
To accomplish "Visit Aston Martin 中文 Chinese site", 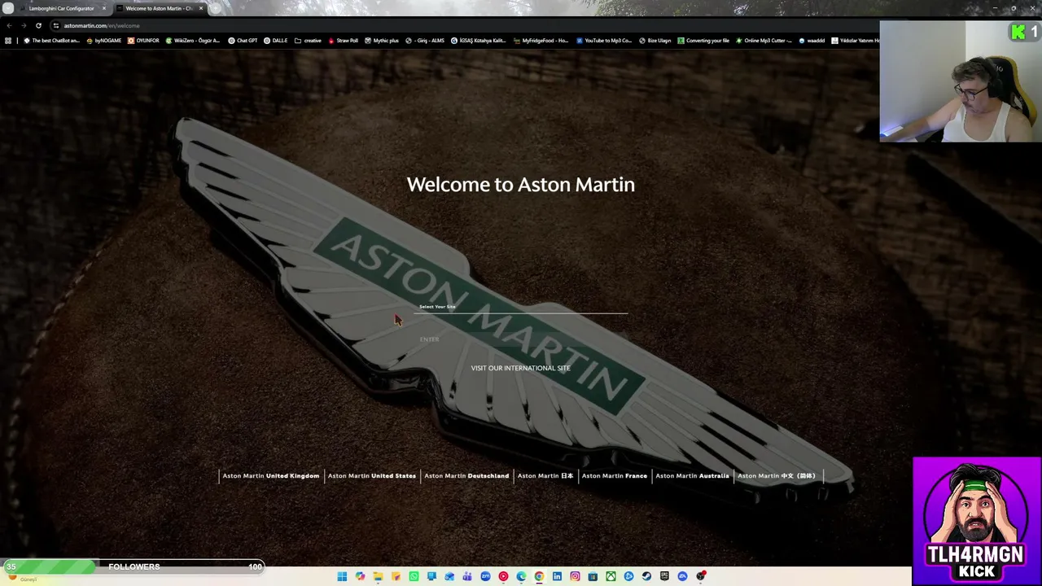I will pyautogui.click(x=777, y=476).
